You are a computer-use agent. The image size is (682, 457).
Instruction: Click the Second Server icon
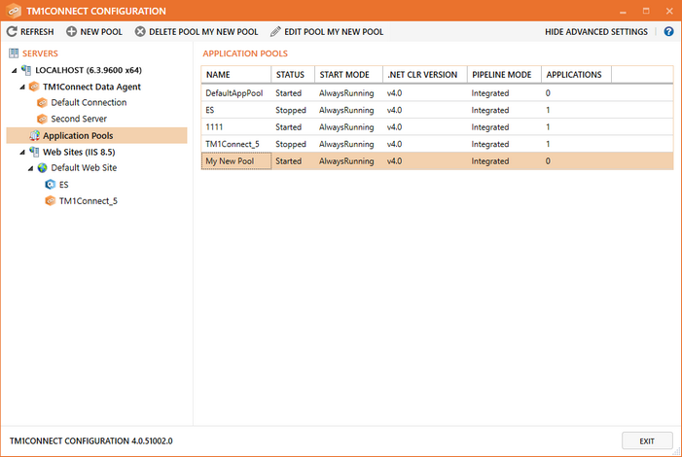point(42,119)
